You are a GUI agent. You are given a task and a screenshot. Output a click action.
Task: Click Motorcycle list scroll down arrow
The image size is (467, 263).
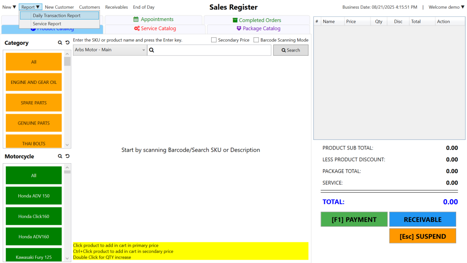[67, 258]
